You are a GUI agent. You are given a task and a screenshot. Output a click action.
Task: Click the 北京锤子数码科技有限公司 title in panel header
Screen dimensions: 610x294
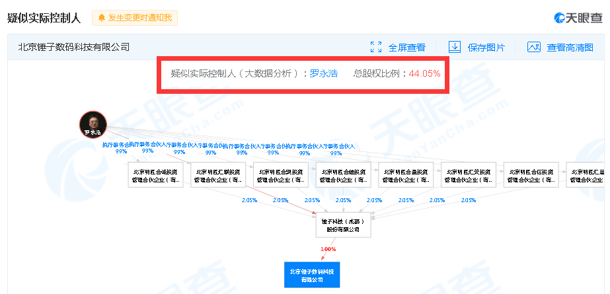point(73,47)
